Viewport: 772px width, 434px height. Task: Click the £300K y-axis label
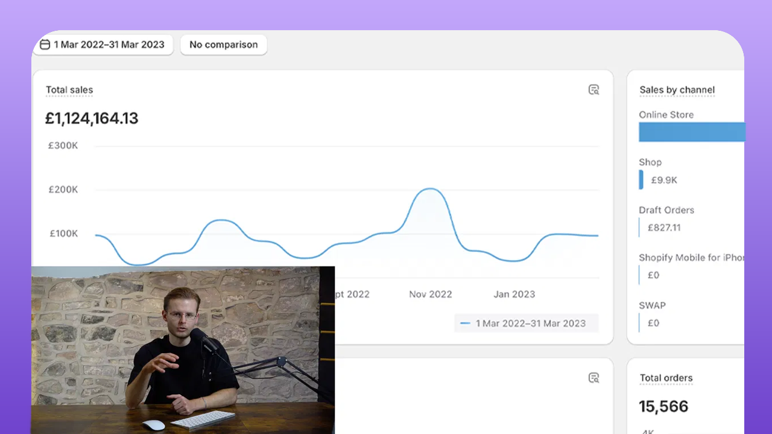pyautogui.click(x=63, y=145)
